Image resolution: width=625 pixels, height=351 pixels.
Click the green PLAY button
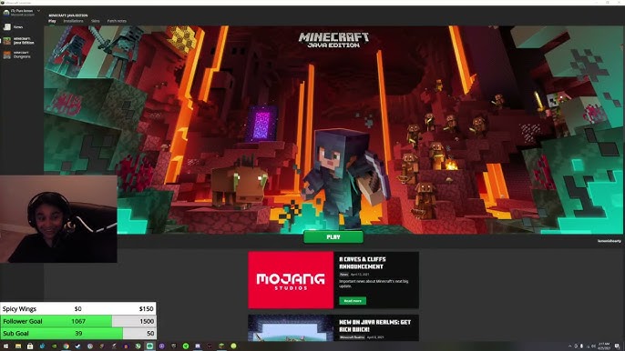(333, 236)
